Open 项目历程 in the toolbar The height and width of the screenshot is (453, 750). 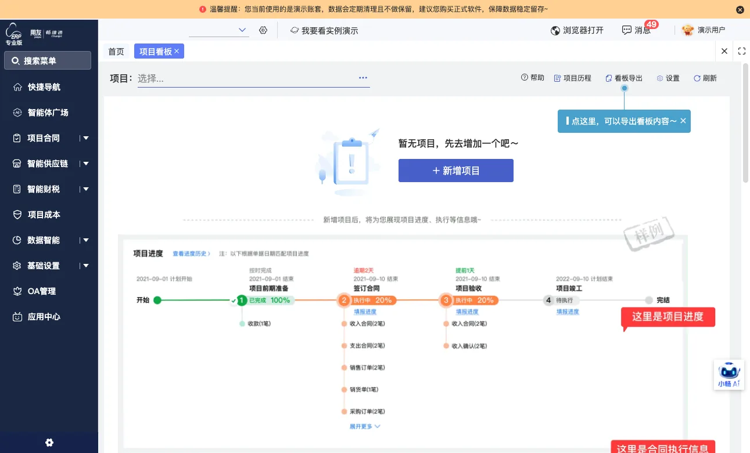[573, 78]
